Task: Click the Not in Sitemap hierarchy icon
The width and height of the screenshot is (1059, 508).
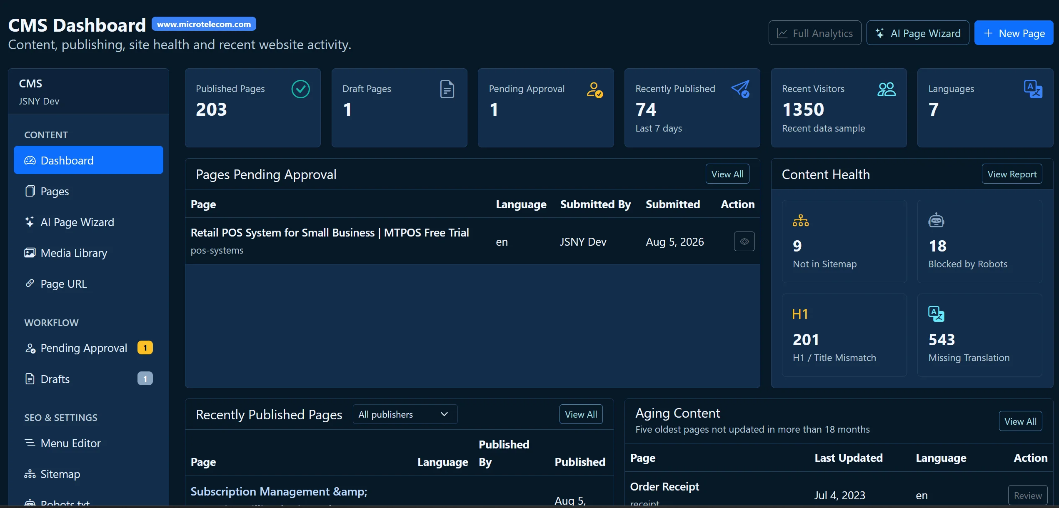Action: coord(801,220)
